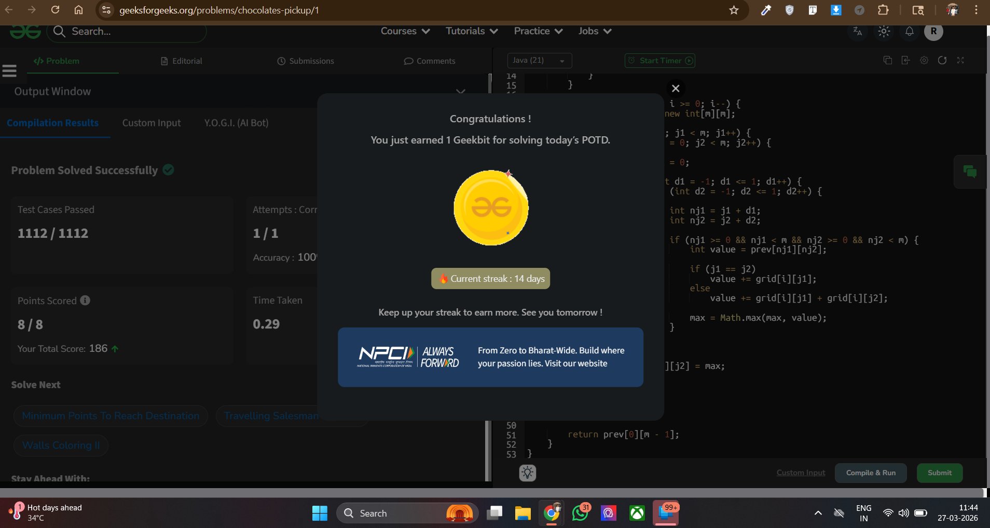Select the Compilation Results tab

(53, 123)
